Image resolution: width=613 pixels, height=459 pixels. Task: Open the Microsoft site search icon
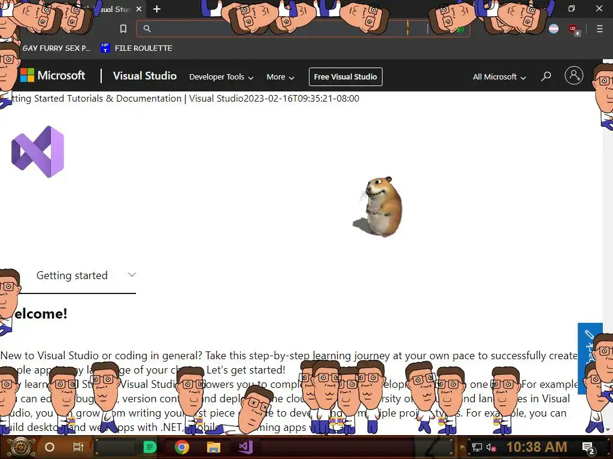click(x=546, y=76)
